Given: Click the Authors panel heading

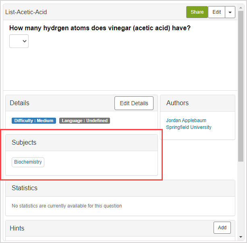Looking at the screenshot, I should click(x=177, y=103).
